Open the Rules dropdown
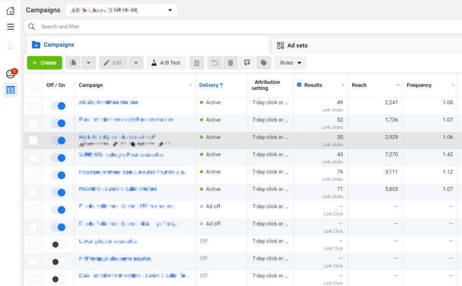 pyautogui.click(x=290, y=63)
